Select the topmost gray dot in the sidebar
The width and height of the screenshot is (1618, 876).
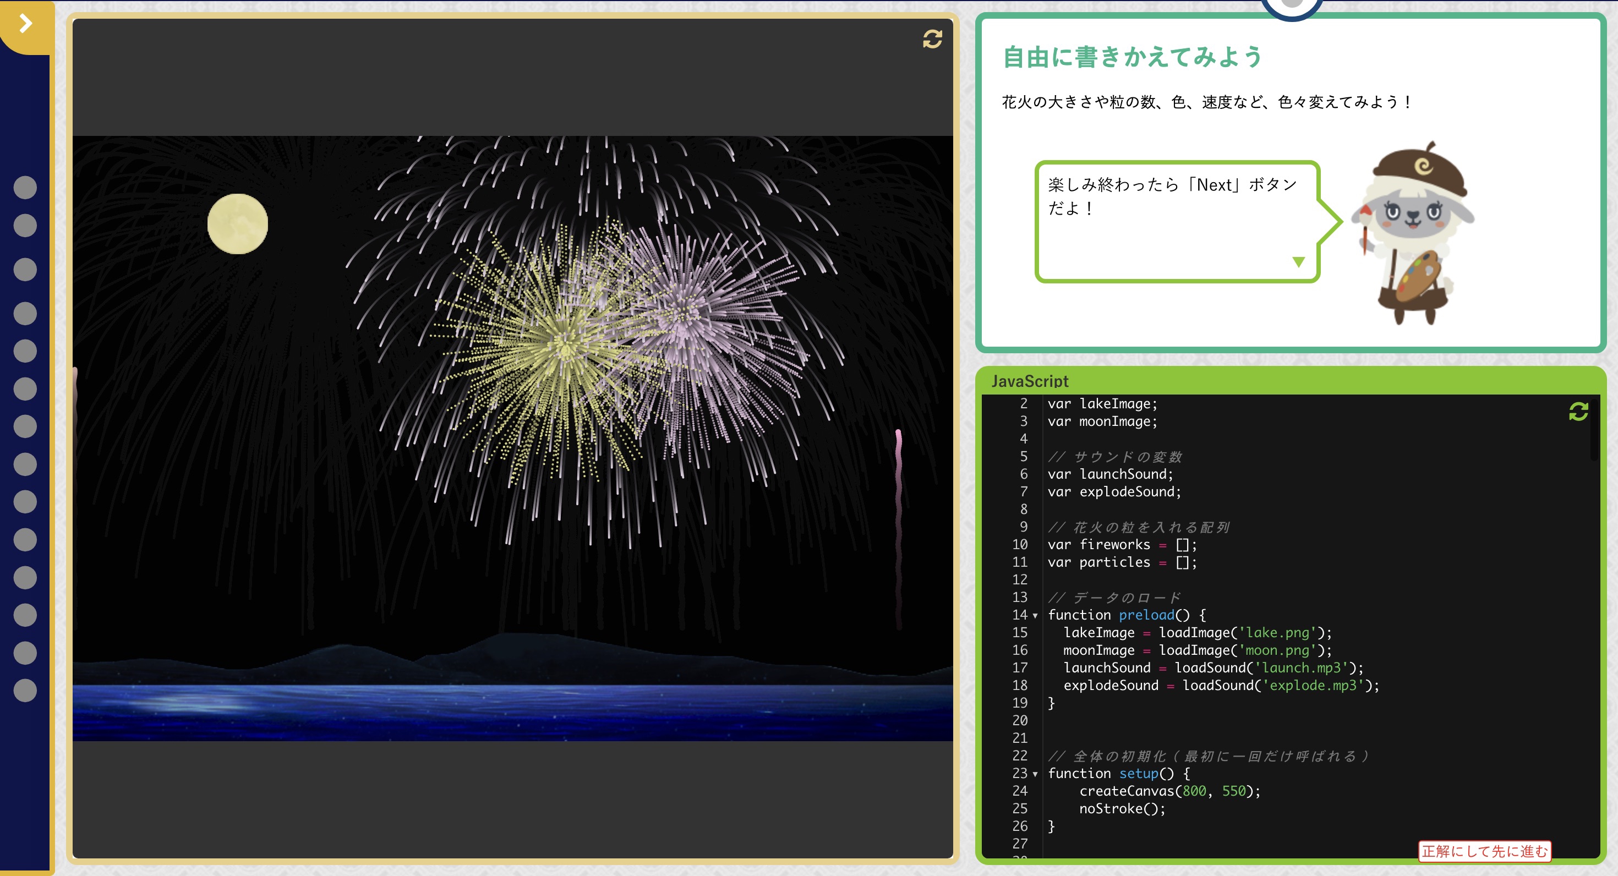[x=25, y=186]
